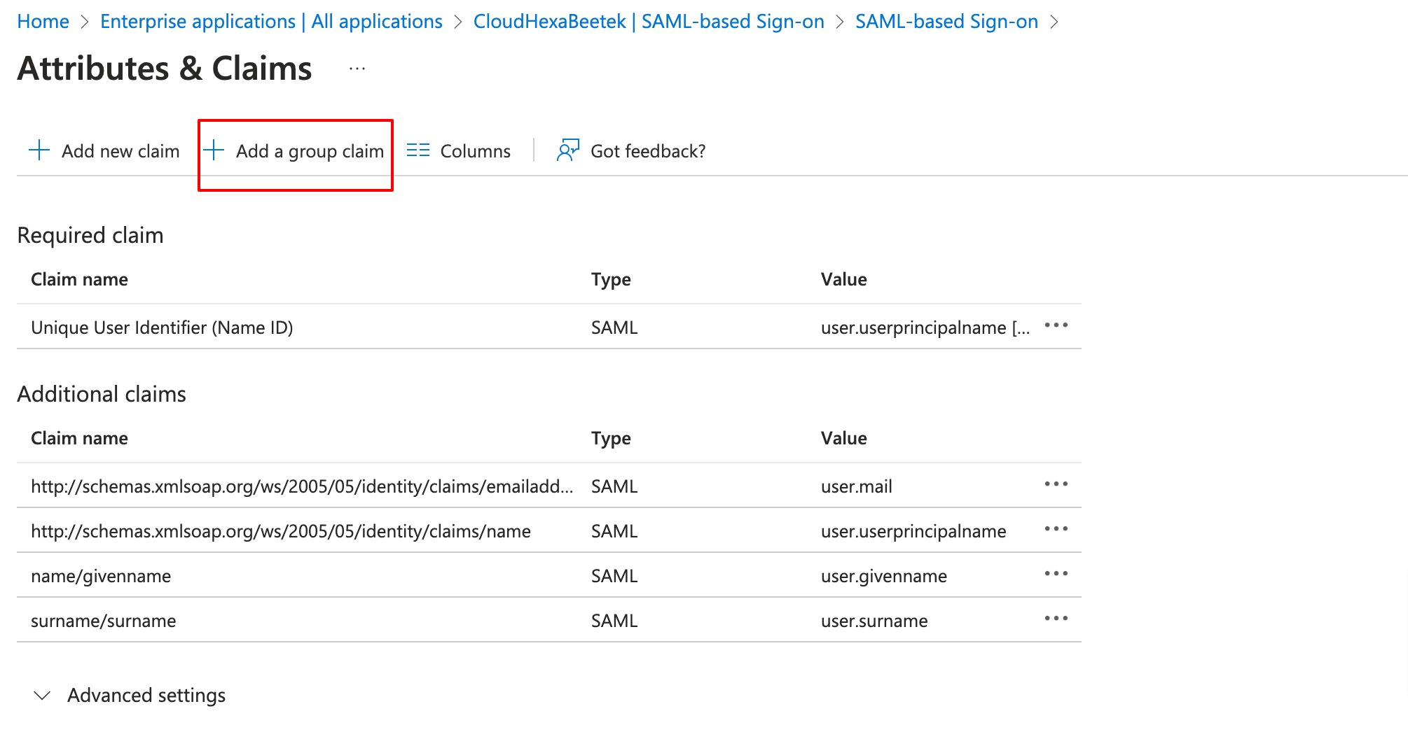This screenshot has height=732, width=1408.
Task: Open ellipsis menu for Unique User Identifier claim
Action: point(1056,326)
